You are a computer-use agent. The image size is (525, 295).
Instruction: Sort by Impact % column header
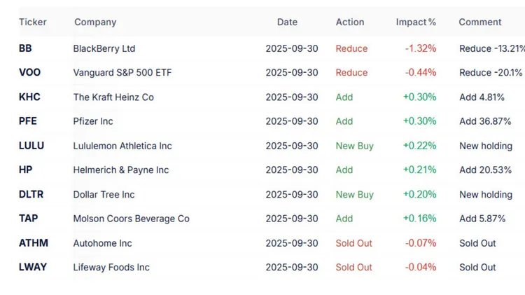click(416, 22)
